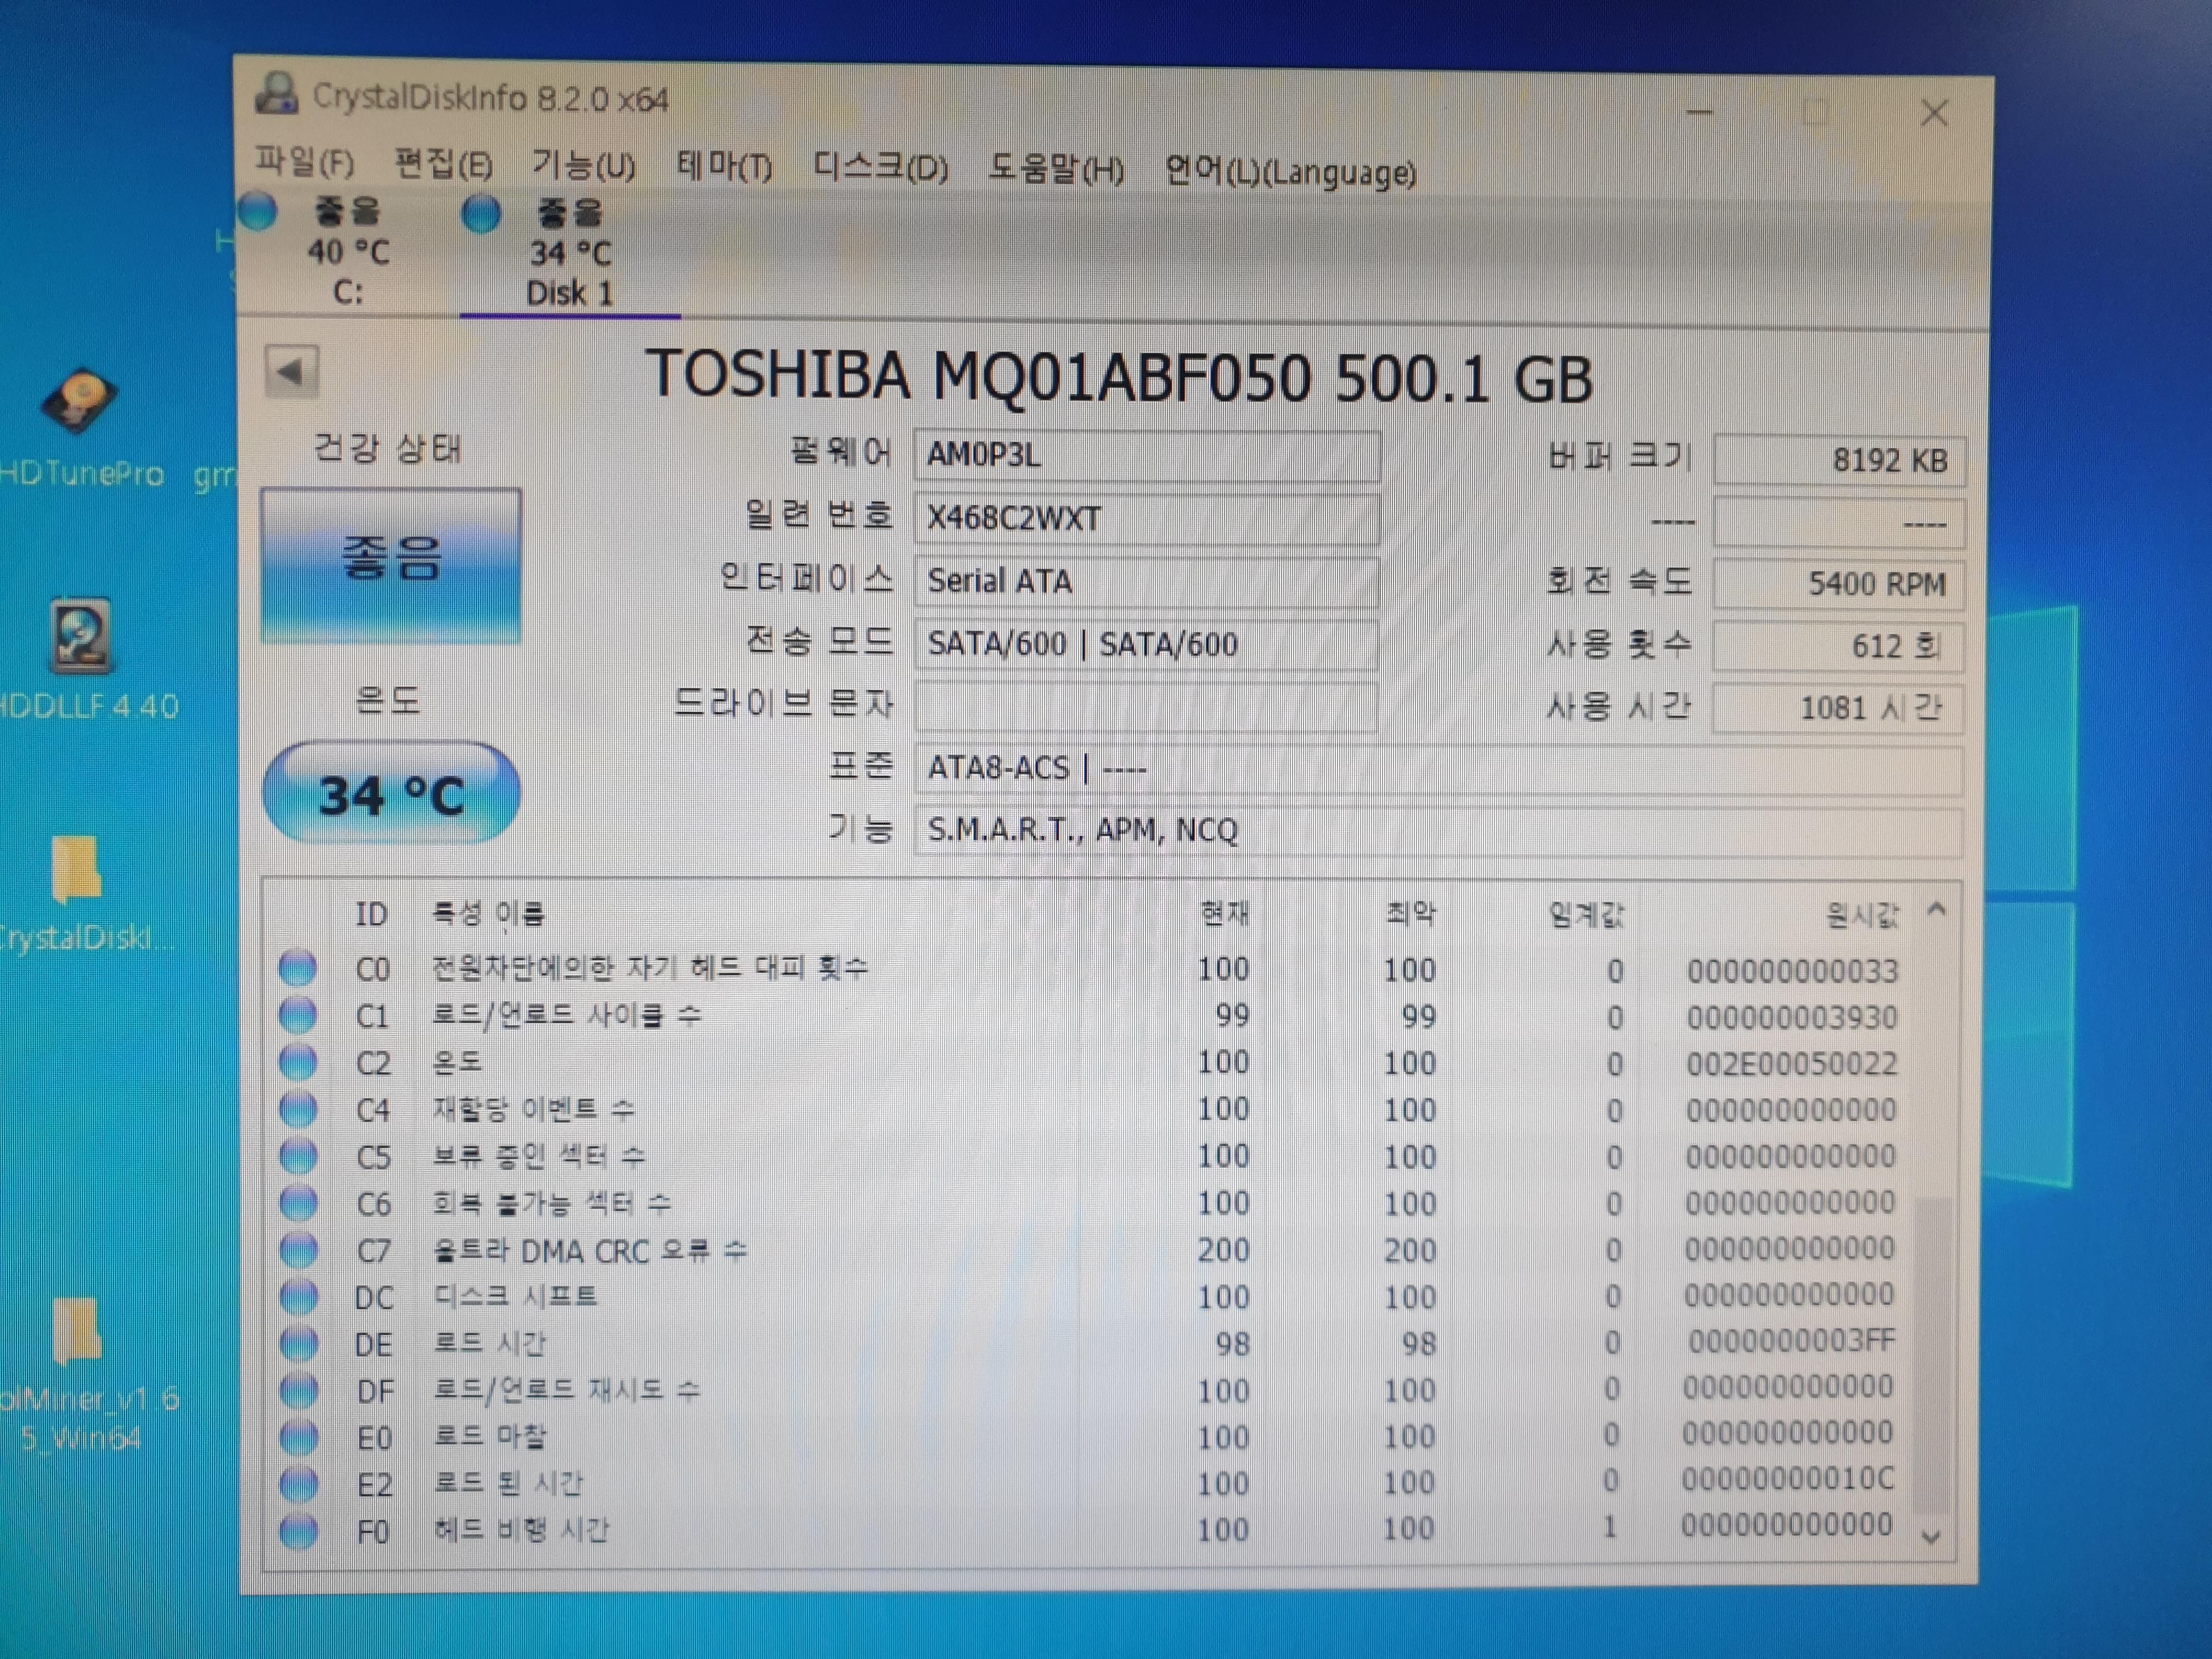The image size is (2212, 1659).
Task: Click the 표준 field ATA8-ACS
Action: click(1438, 769)
